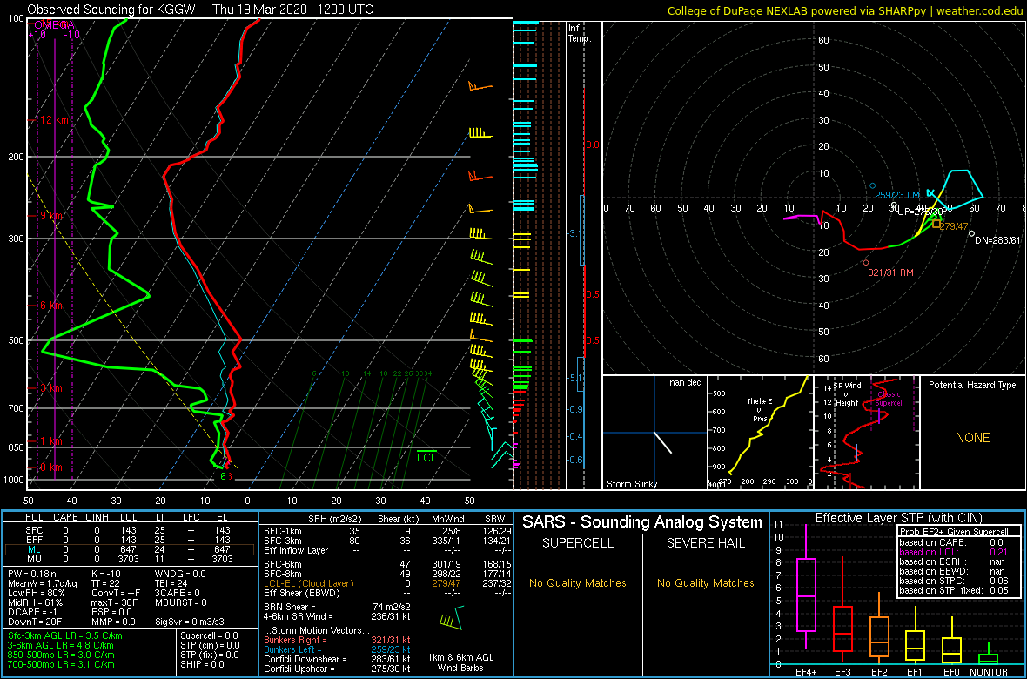
Task: Click the Inf. Temp. column header
Action: 580,33
